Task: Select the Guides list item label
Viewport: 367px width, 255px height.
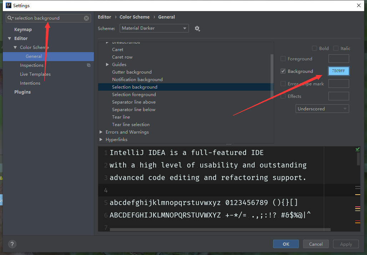Action: (119, 65)
